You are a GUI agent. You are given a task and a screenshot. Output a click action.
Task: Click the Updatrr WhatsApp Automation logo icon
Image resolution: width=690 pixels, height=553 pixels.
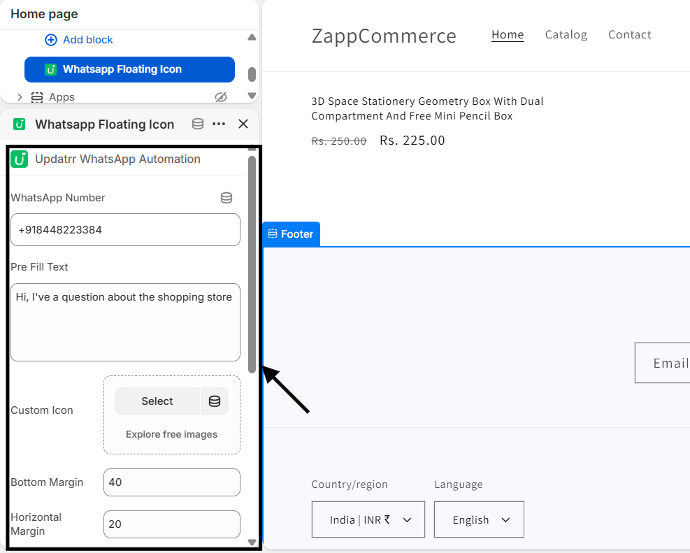[x=20, y=159]
